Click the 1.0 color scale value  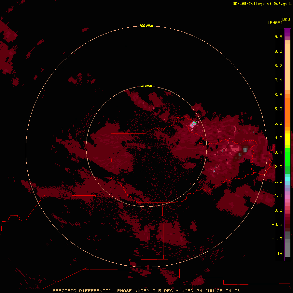point(278,196)
